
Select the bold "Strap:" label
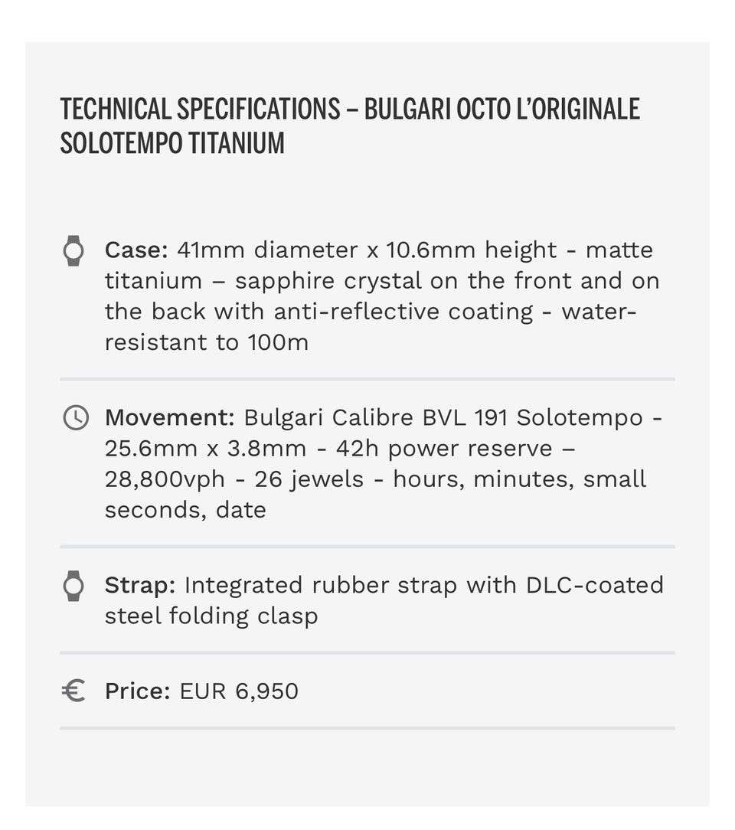click(140, 586)
